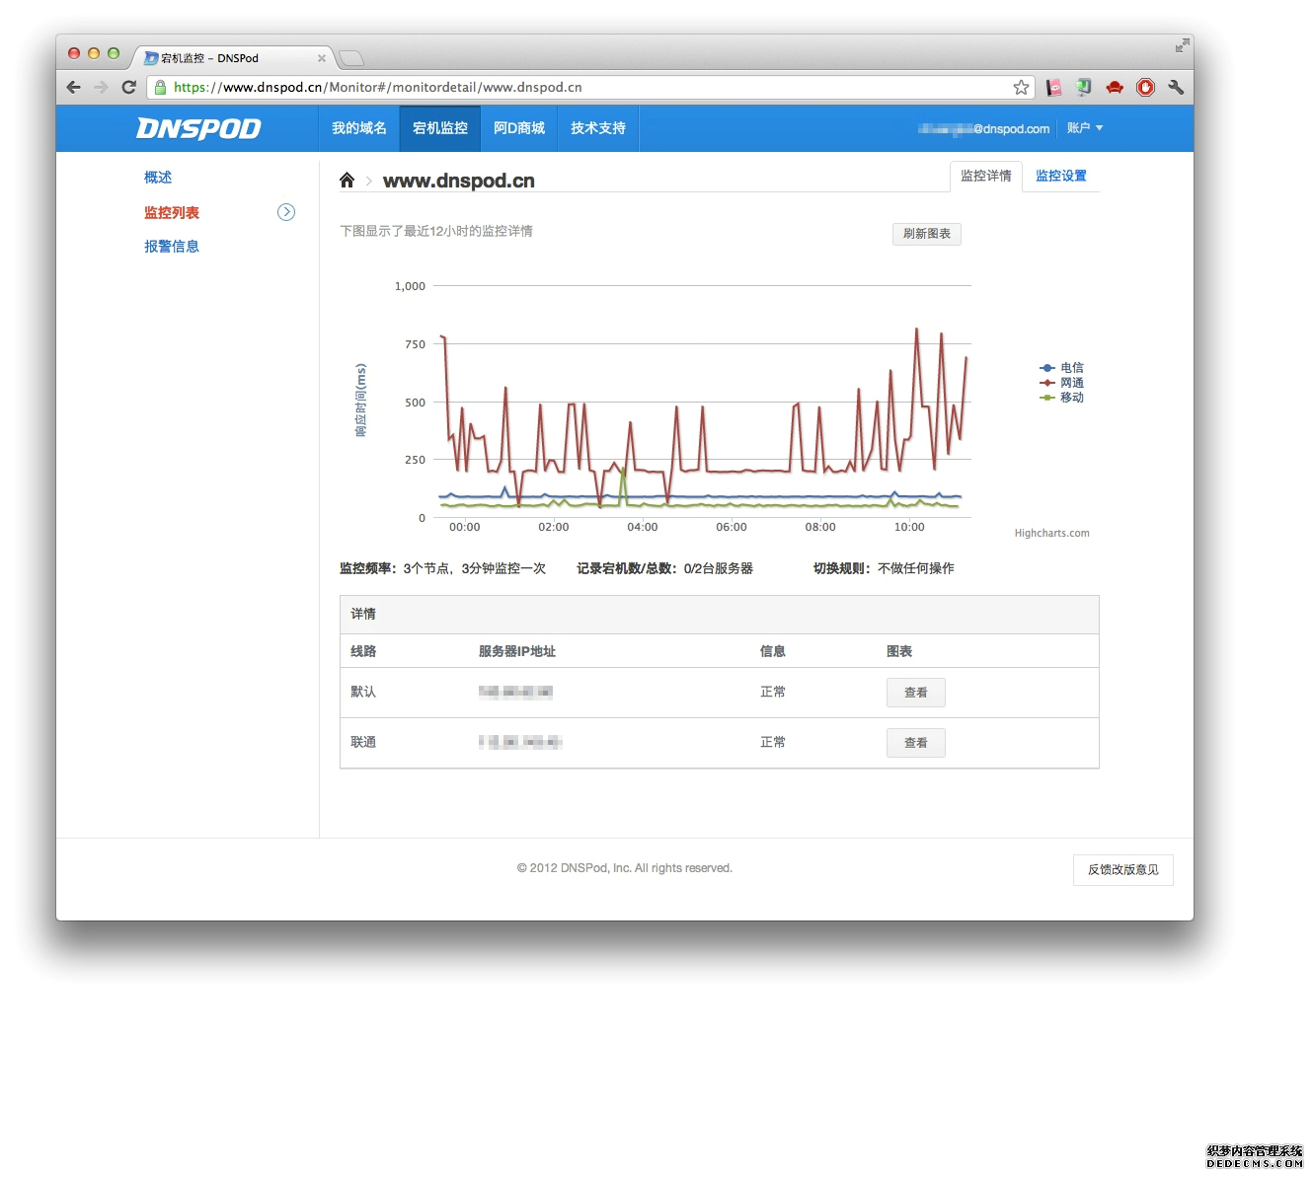The width and height of the screenshot is (1314, 1178).
Task: Click the 刷新图表 refresh chart button
Action: point(927,234)
